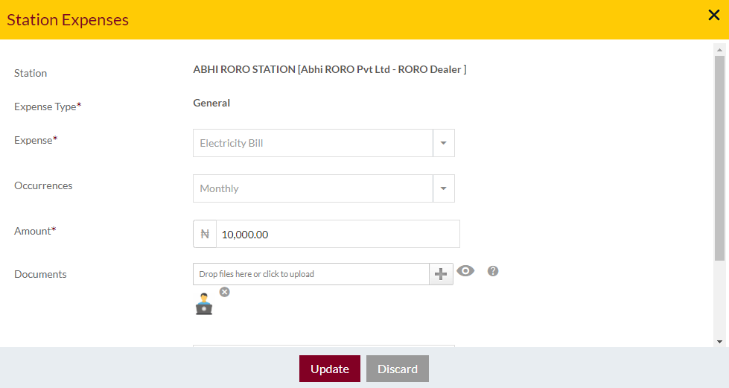
Task: Click the drop files upload area
Action: coord(311,274)
